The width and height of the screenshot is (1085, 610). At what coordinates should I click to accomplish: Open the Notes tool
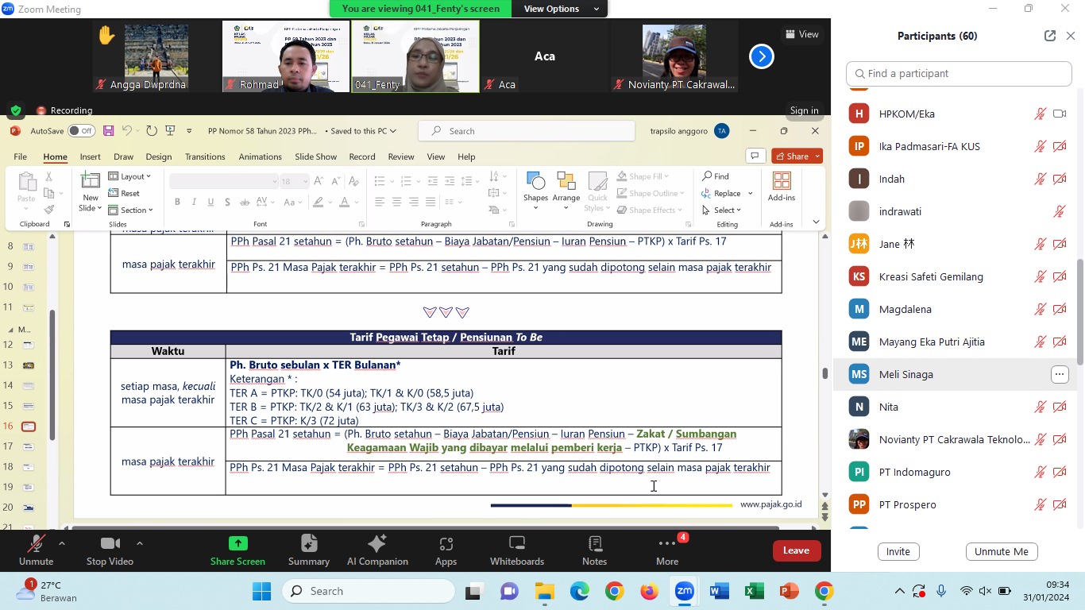(594, 544)
